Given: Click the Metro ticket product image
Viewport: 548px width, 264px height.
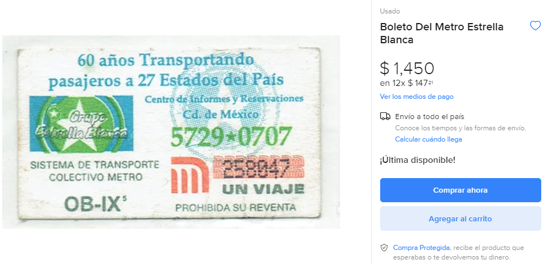Looking at the screenshot, I should click(171, 132).
